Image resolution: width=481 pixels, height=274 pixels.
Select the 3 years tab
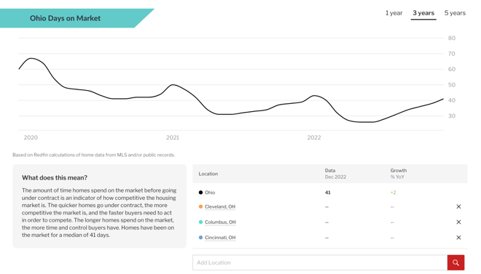click(423, 13)
